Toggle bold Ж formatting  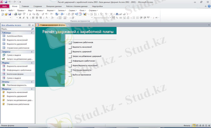click(x=20, y=18)
